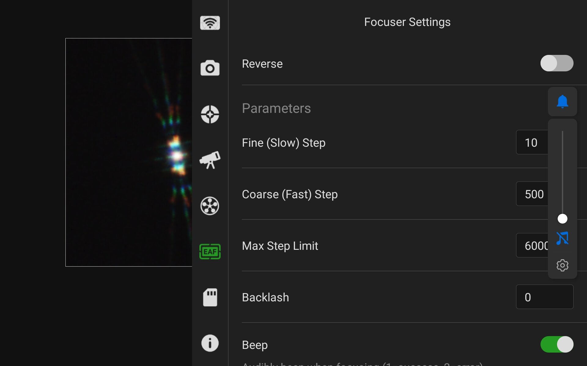Toggle the Reverse switch on
This screenshot has height=366, width=587.
pyautogui.click(x=556, y=63)
